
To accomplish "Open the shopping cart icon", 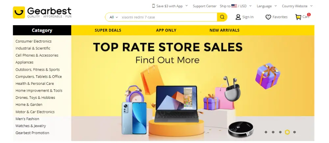I will tap(298, 17).
